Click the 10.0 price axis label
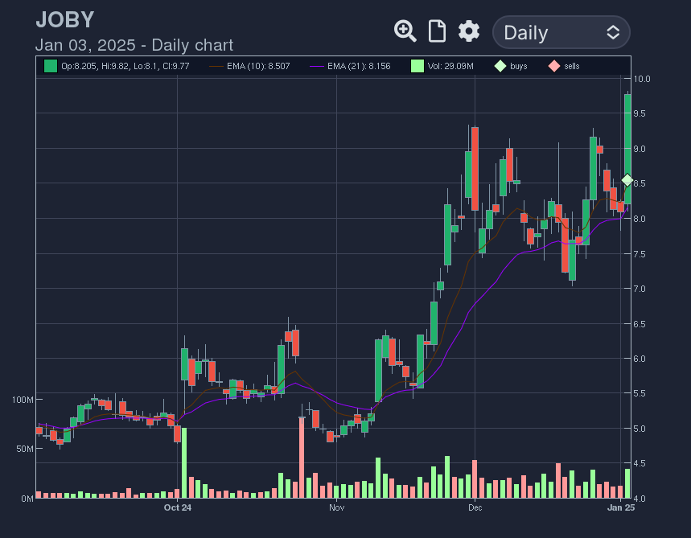Screen dimensions: 691x538 click(642, 79)
